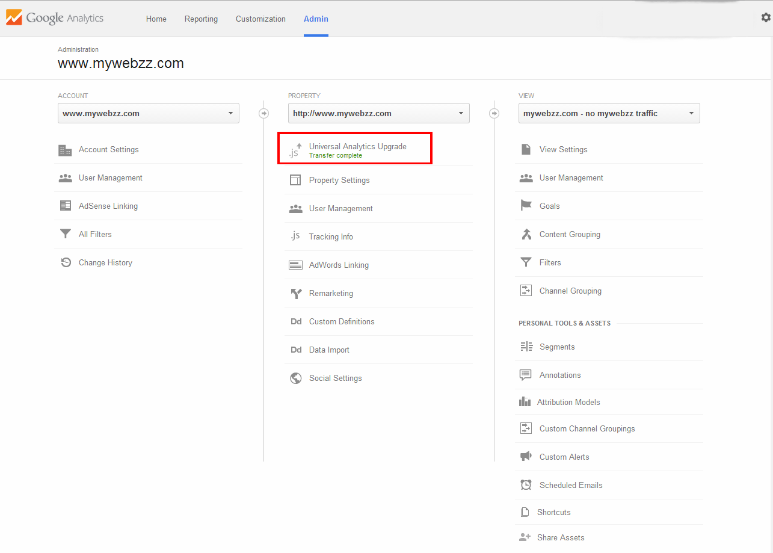Click the Scheduled Emails clock icon
Image resolution: width=773 pixels, height=553 pixels.
[526, 485]
